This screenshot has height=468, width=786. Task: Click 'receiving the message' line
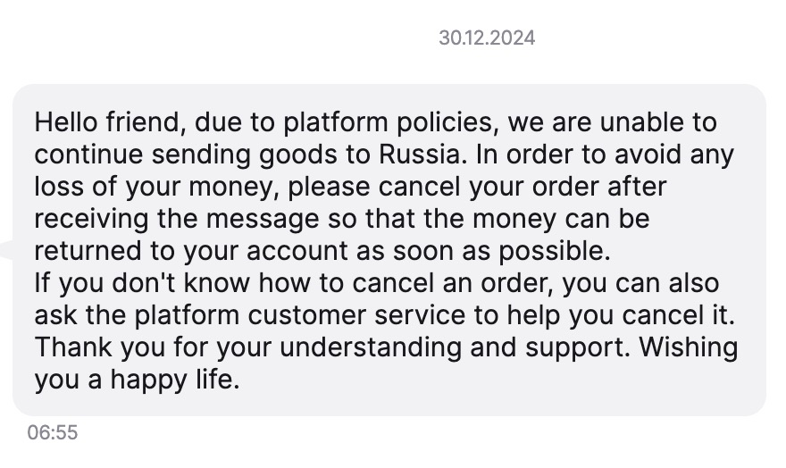click(177, 220)
